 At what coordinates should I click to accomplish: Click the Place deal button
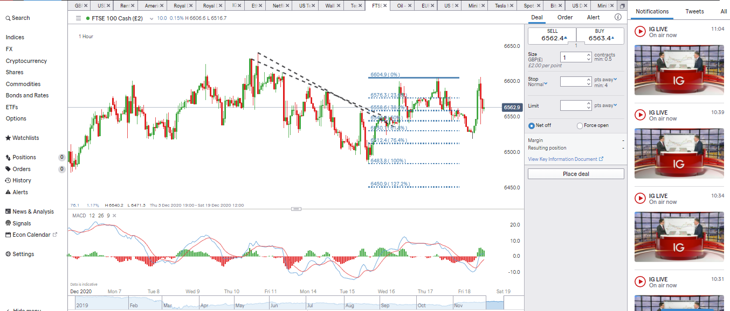tap(575, 173)
